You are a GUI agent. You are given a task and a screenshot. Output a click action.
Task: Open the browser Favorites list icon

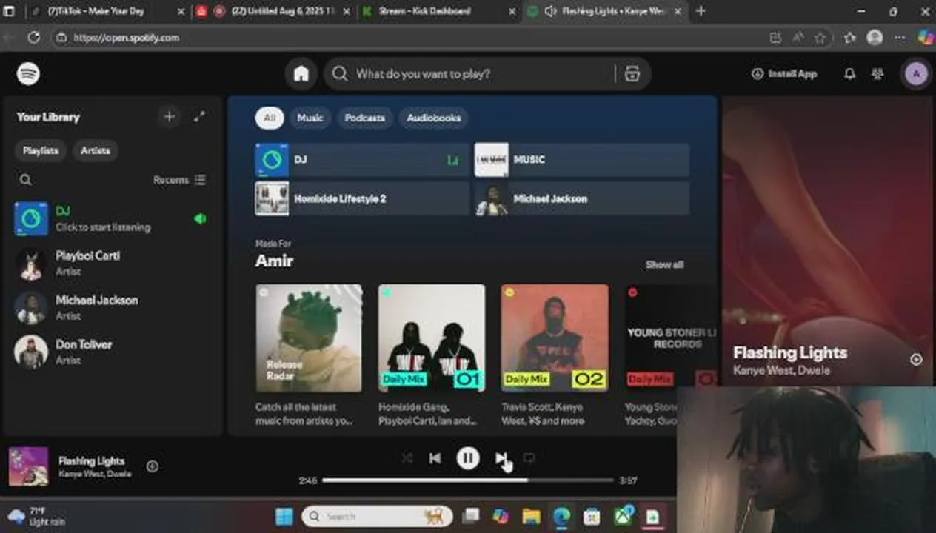coord(849,38)
